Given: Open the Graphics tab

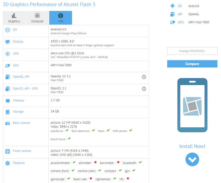Looking at the screenshot, I should tap(14, 18).
